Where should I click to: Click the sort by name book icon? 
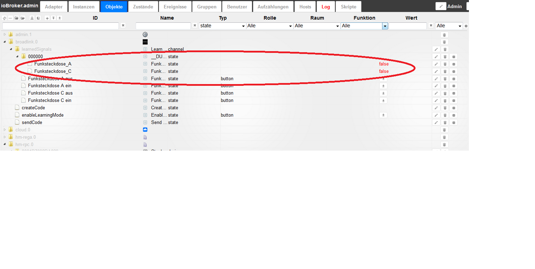pyautogui.click(x=38, y=18)
